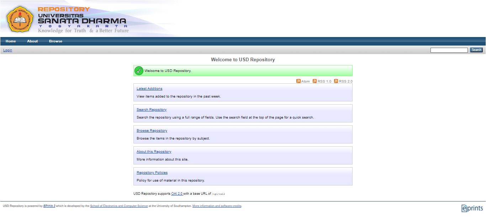The image size is (486, 220).
Task: Click the Login link
Action: (x=7, y=50)
